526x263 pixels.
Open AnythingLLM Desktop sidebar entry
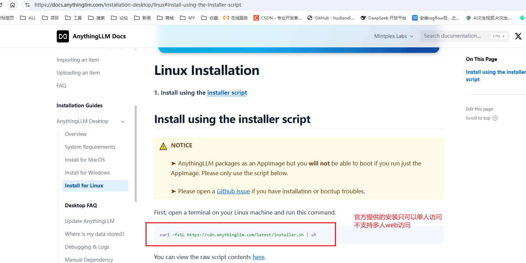(x=82, y=121)
